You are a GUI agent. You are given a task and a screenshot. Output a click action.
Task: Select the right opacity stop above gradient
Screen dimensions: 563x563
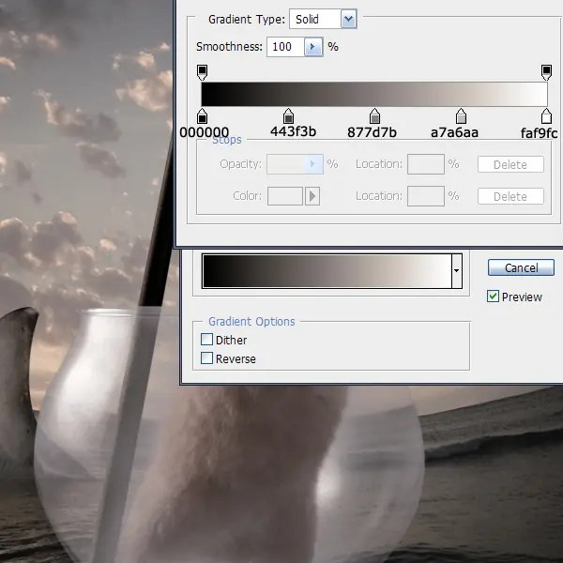546,72
